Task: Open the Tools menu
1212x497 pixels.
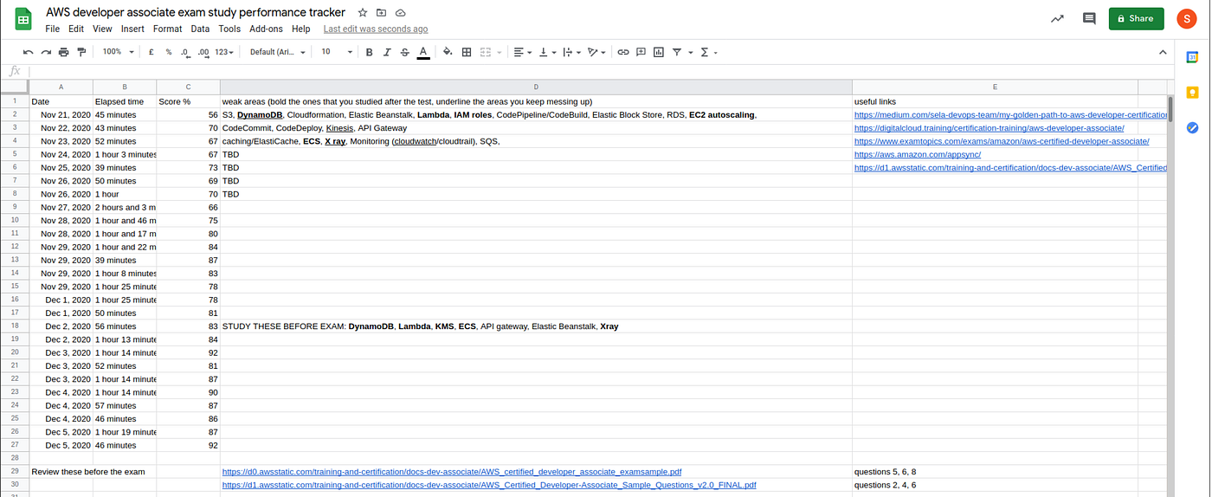Action: pos(229,29)
